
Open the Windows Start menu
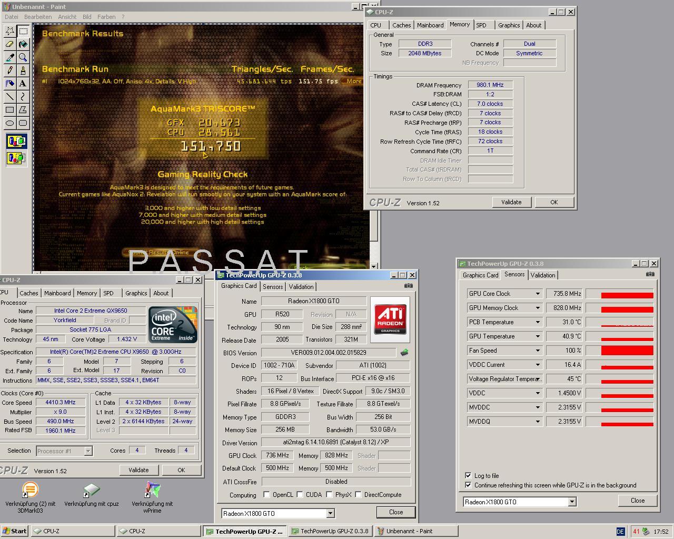point(15,531)
